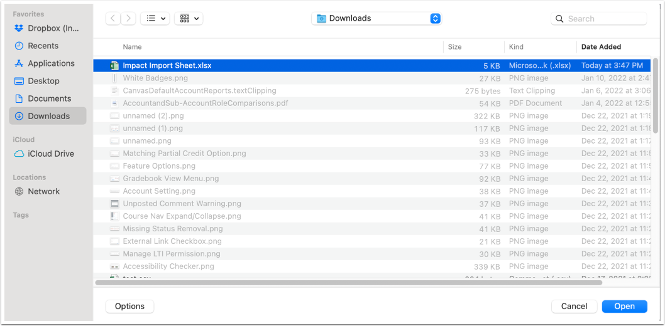Click the Network globe icon
The image size is (665, 326).
point(19,192)
